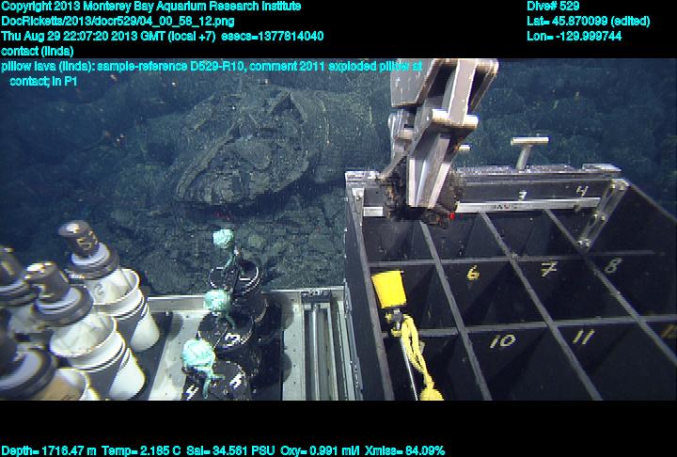Select the Lon= -129.999744 readout

pyautogui.click(x=574, y=36)
